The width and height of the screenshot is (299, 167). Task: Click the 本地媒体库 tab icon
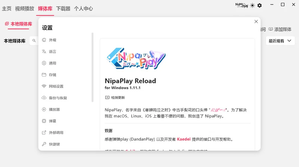pos(7,24)
